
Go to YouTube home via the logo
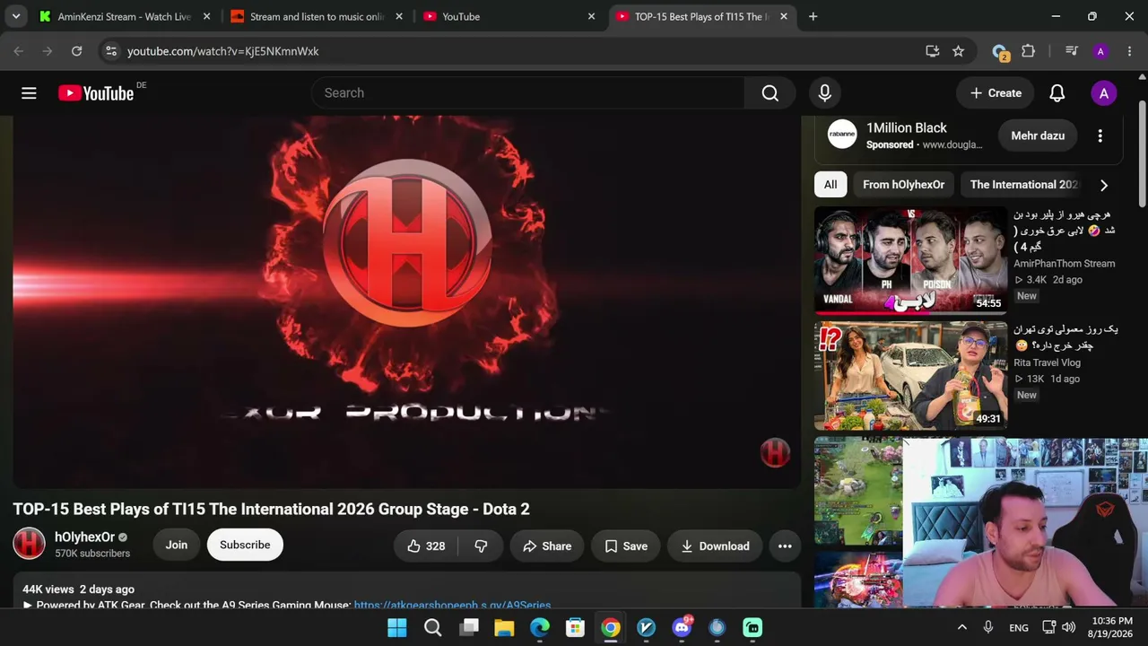coord(96,93)
